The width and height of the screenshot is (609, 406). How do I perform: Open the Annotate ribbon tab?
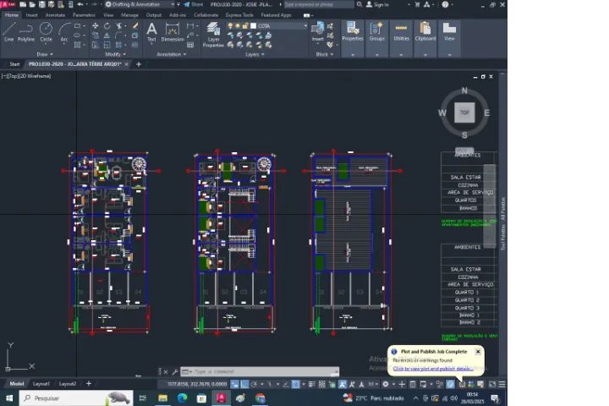tap(55, 14)
